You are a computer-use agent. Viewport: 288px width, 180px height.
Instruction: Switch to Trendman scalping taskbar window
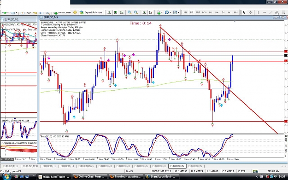tap(126, 177)
